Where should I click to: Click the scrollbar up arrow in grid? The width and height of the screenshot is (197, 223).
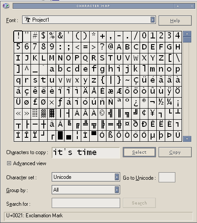pyautogui.click(x=187, y=34)
